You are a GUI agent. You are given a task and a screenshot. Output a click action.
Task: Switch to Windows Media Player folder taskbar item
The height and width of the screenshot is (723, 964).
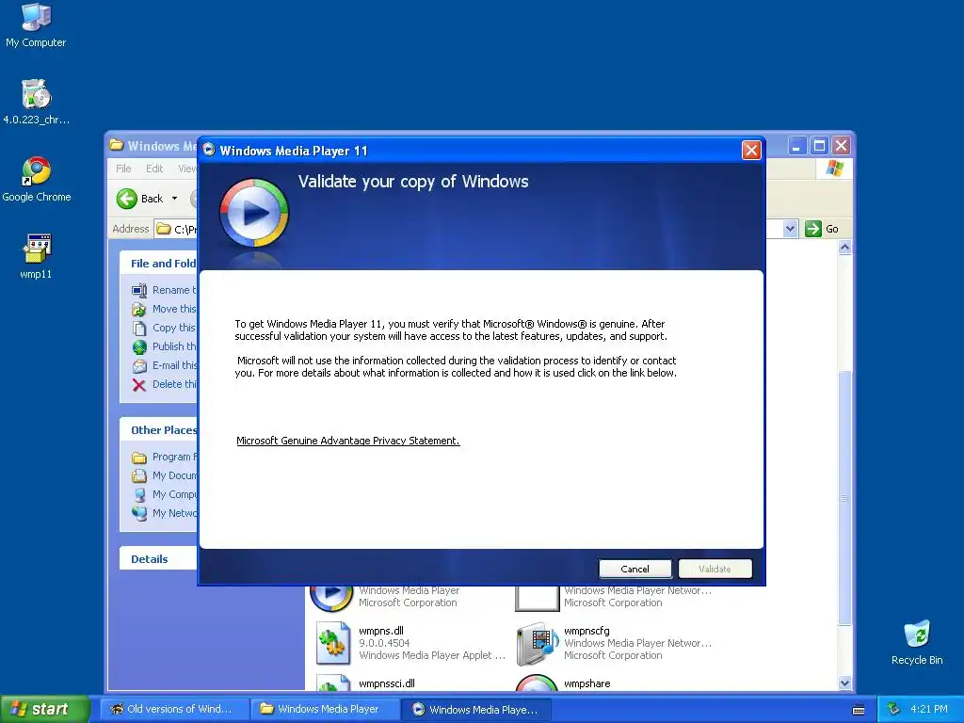(x=326, y=710)
